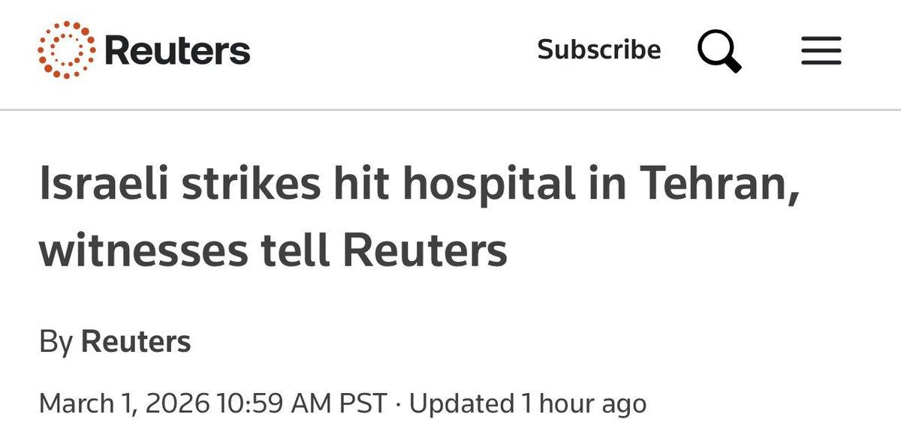
Task: Click the "March 1, 2026" publication date
Action: pos(123,404)
